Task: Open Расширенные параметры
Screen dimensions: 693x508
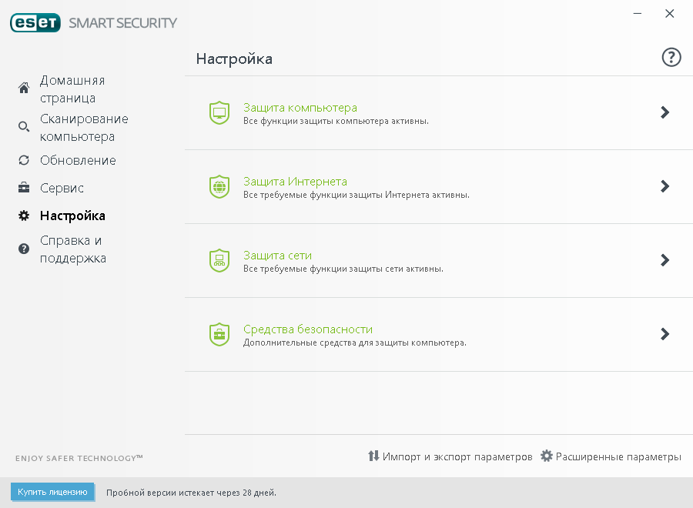Action: [x=618, y=456]
